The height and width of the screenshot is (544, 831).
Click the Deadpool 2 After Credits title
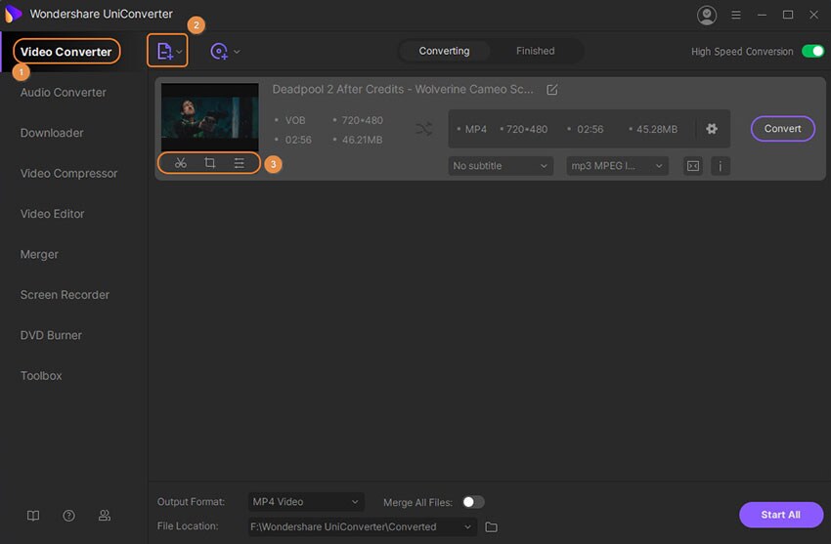(x=403, y=90)
